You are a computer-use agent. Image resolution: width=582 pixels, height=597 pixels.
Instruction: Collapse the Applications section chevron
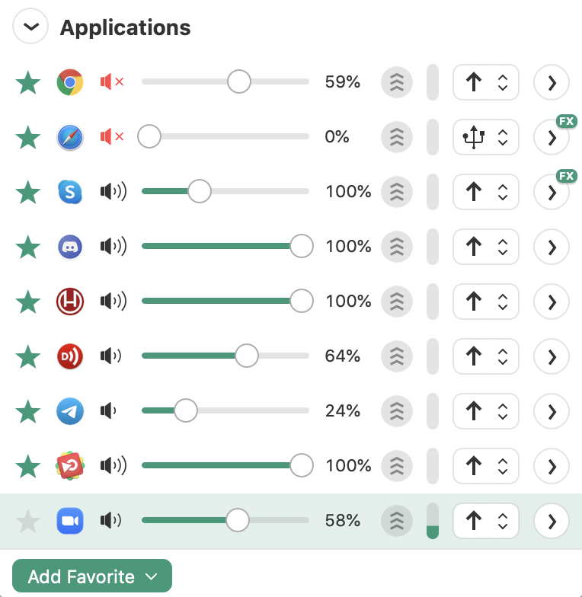click(30, 27)
